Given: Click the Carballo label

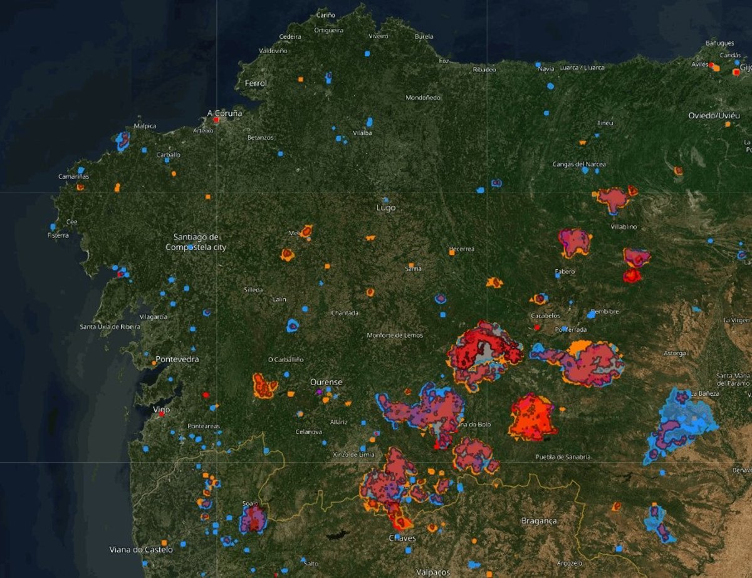Looking at the screenshot, I should (x=168, y=155).
